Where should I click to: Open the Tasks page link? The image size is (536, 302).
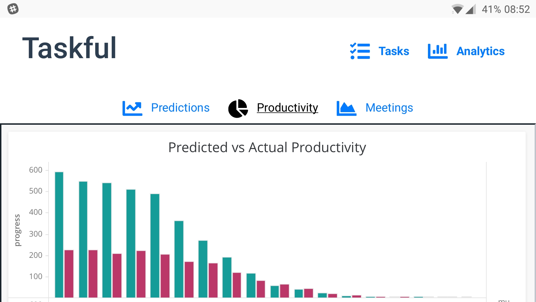394,51
